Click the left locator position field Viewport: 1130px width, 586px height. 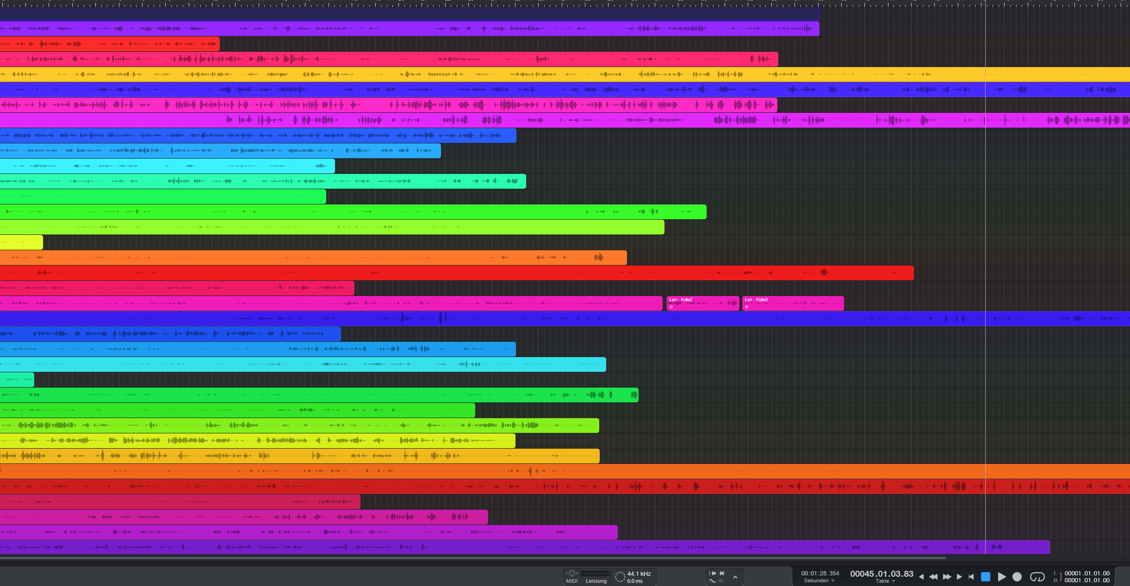1087,574
